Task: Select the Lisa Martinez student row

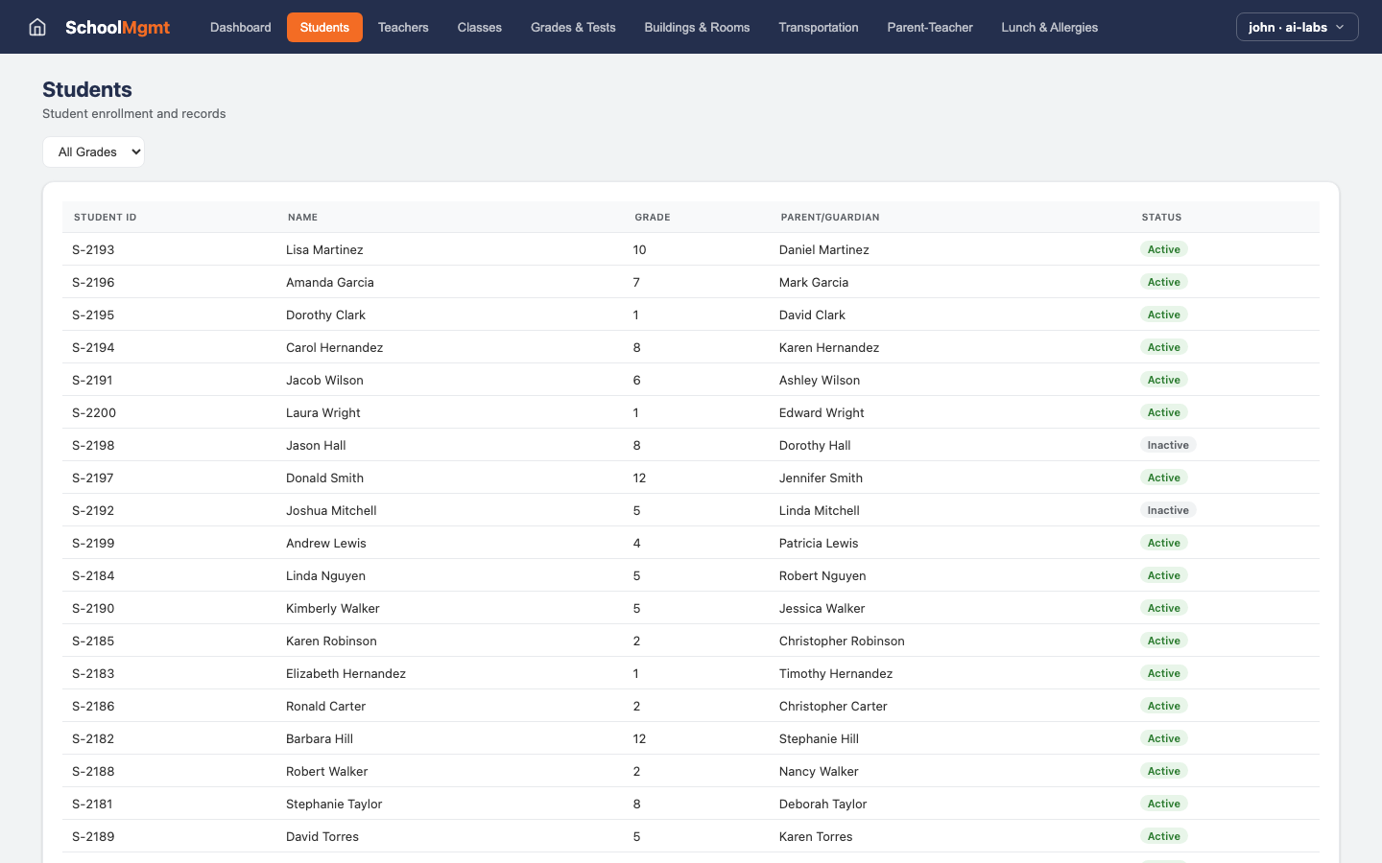Action: [324, 249]
